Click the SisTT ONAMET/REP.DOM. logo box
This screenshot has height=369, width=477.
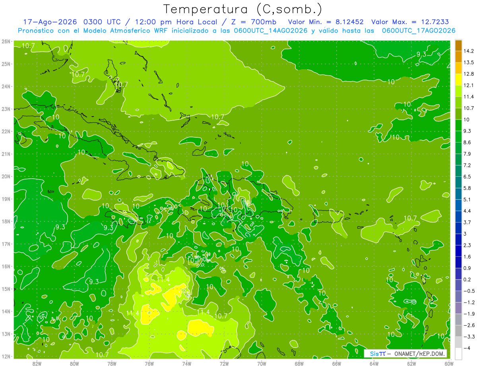[405, 353]
